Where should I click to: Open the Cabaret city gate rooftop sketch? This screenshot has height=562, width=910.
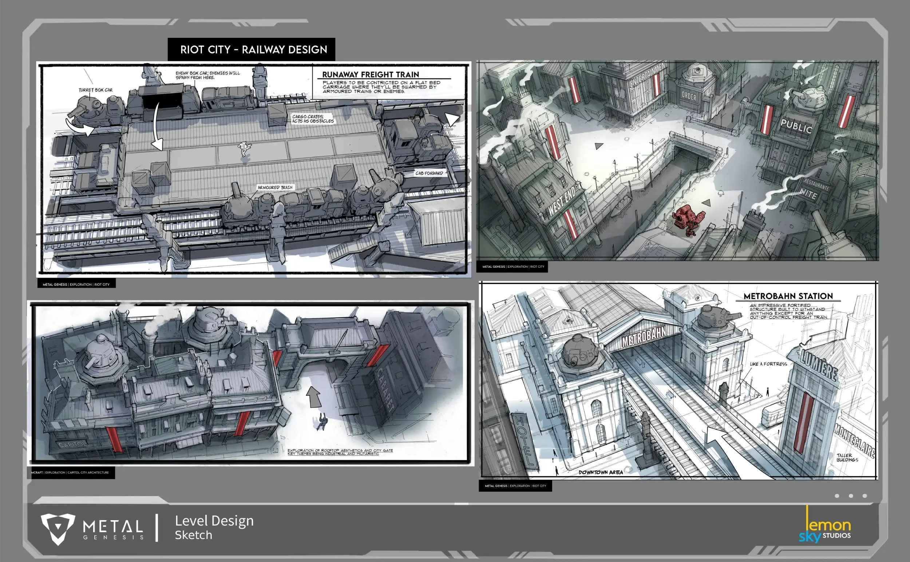coord(250,383)
